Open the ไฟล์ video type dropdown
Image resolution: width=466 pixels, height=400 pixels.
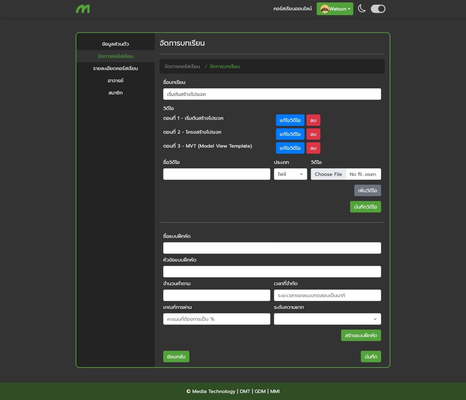click(x=290, y=174)
